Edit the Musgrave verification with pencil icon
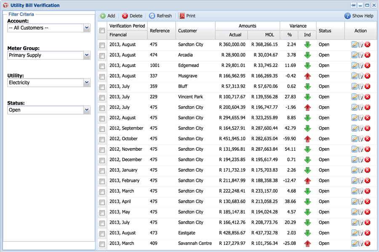This screenshot has width=379, height=252. pyautogui.click(x=354, y=76)
